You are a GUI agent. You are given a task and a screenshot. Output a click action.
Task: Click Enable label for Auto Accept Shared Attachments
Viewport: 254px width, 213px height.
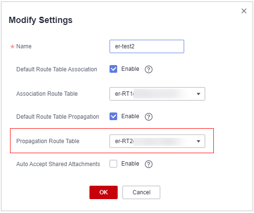coord(130,164)
